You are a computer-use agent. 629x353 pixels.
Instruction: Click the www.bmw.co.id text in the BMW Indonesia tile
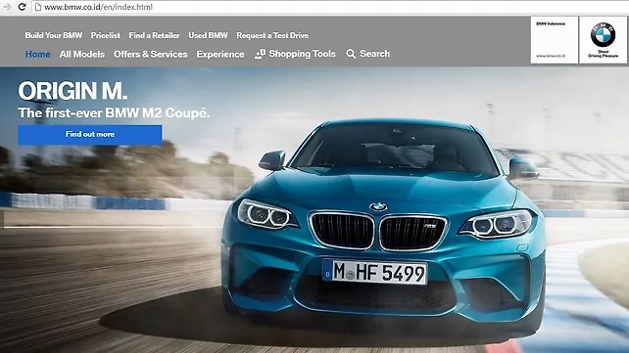[x=551, y=56]
